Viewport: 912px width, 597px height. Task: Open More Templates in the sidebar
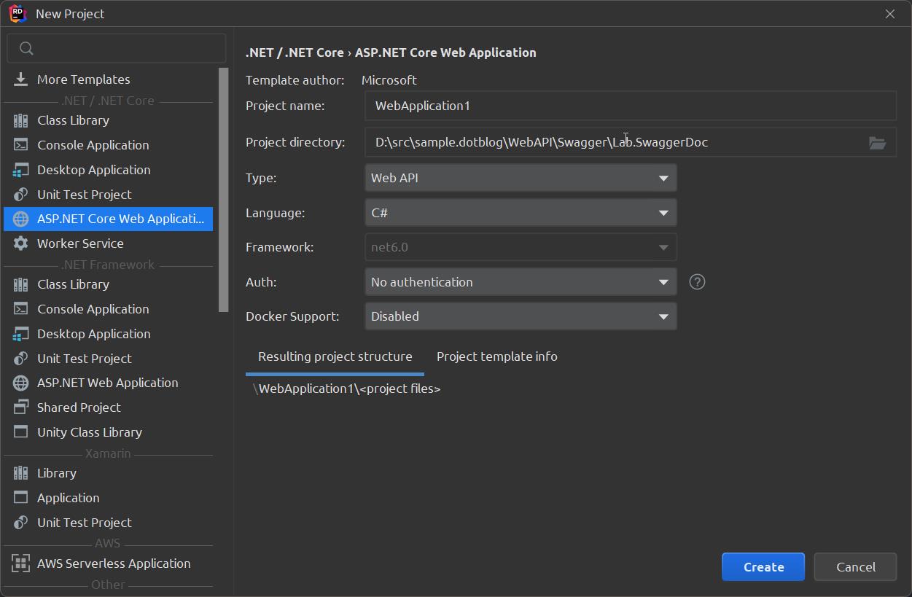(x=83, y=79)
